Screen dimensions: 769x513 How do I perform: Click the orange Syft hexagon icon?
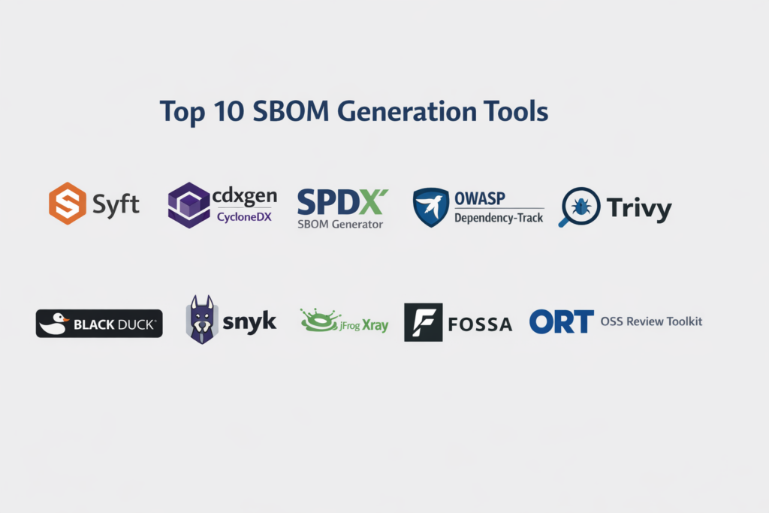click(67, 204)
